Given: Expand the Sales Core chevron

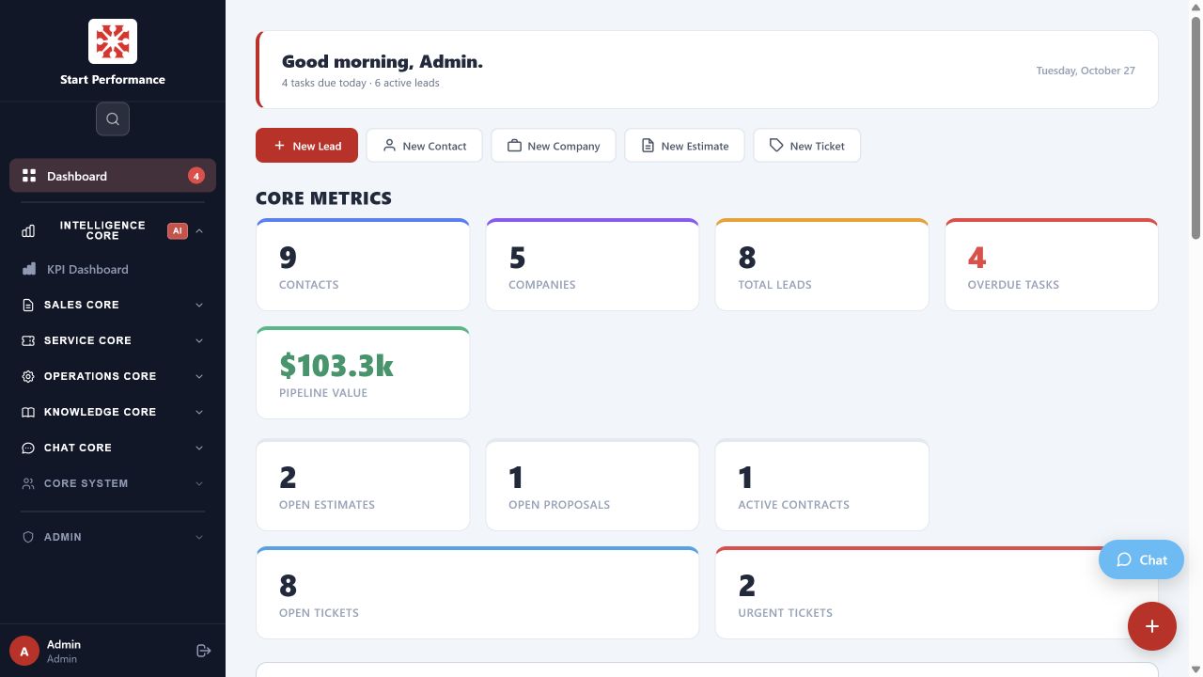Looking at the screenshot, I should (x=199, y=305).
